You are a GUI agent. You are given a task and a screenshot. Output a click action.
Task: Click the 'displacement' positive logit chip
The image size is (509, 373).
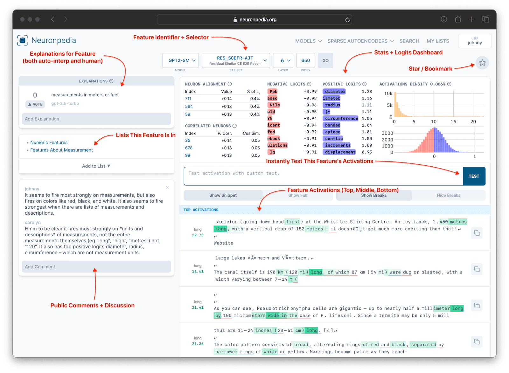tap(339, 152)
